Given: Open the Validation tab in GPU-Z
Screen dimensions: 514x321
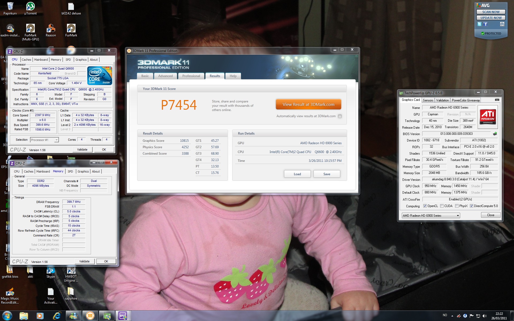Looking at the screenshot, I should 442,100.
